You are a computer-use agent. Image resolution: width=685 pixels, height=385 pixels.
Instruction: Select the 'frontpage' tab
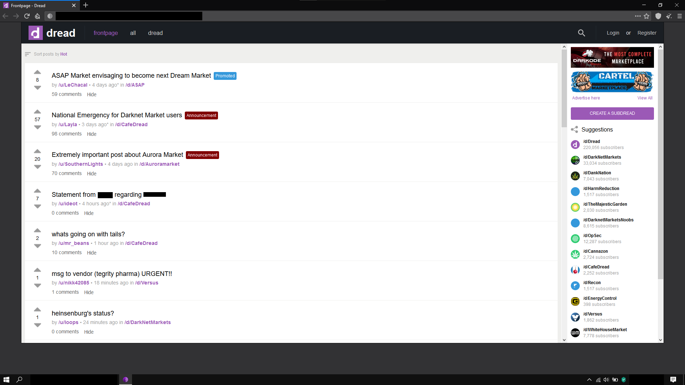105,32
